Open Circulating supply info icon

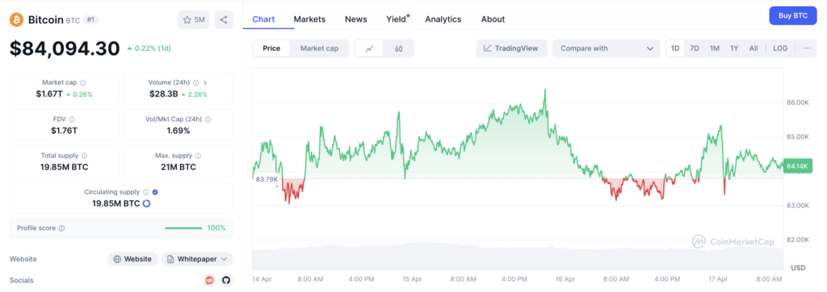[x=146, y=193]
